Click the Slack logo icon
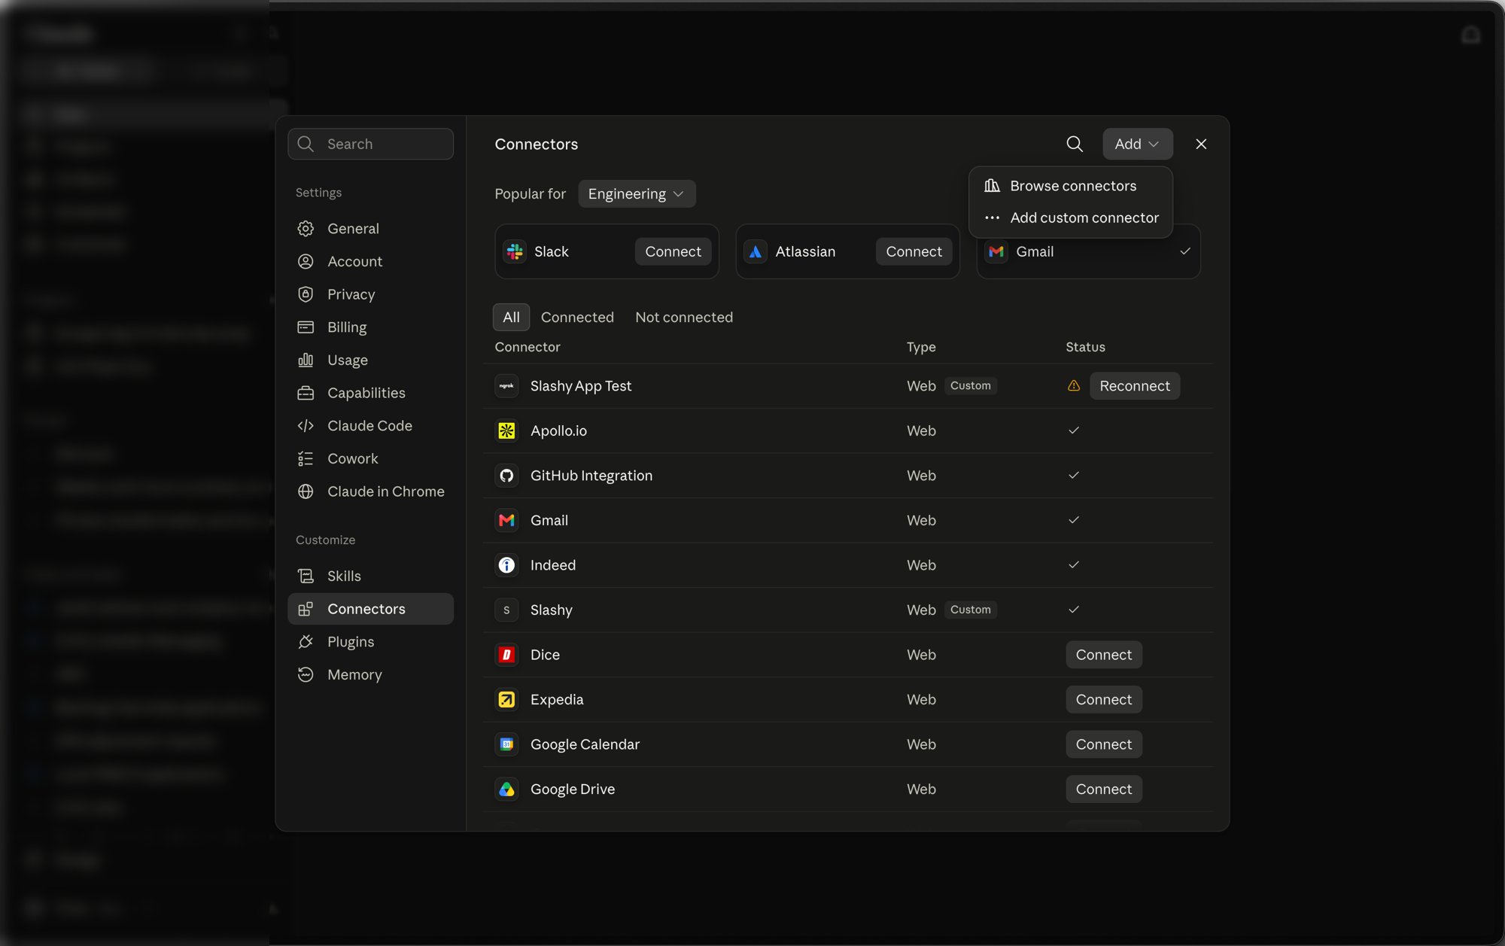 pyautogui.click(x=515, y=251)
